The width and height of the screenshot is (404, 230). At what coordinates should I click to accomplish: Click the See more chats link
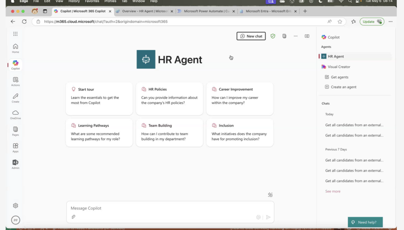click(x=333, y=191)
